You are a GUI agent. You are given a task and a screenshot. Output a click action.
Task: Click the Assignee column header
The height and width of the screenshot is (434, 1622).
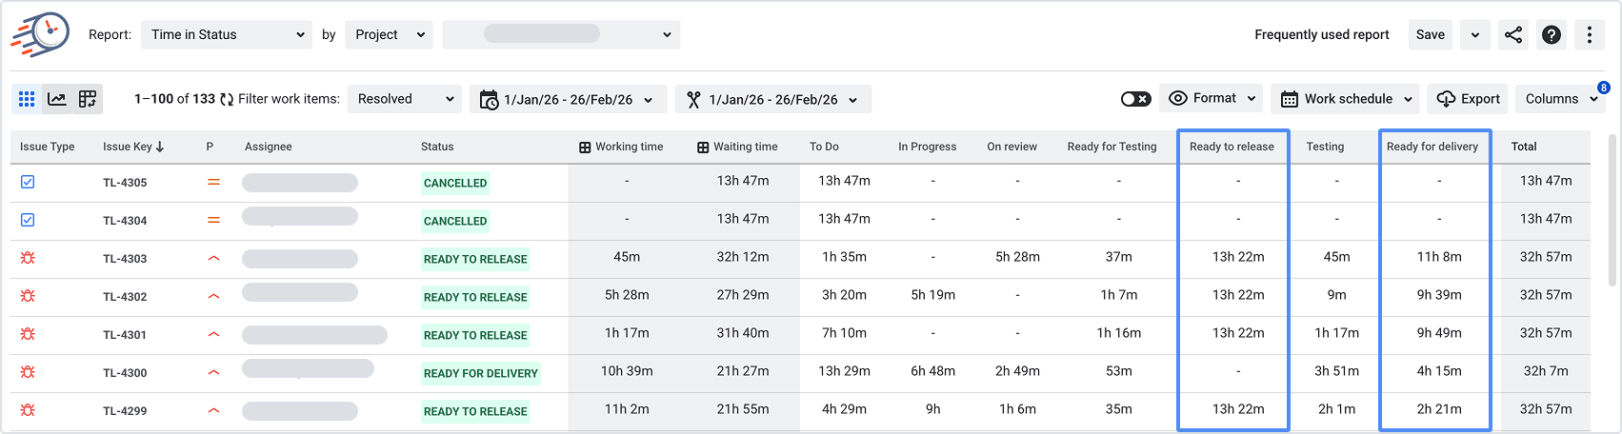point(269,147)
